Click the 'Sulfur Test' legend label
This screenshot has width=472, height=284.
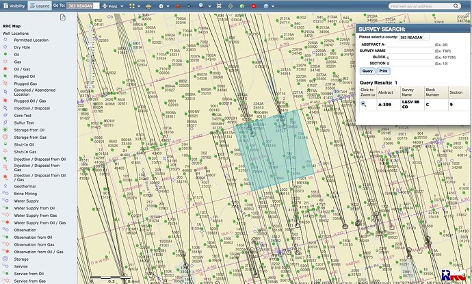24,122
